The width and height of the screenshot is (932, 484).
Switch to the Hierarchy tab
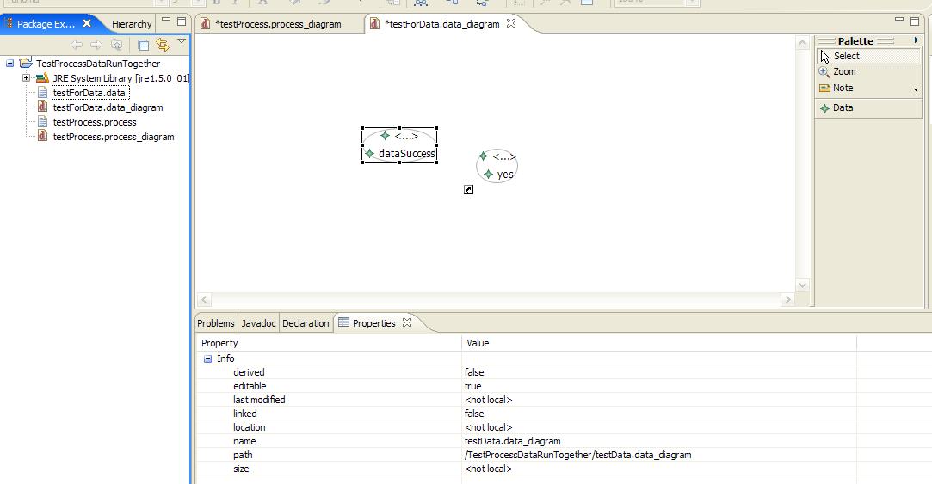(x=132, y=24)
